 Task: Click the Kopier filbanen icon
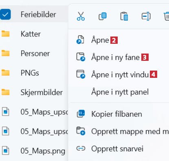pos(81,114)
